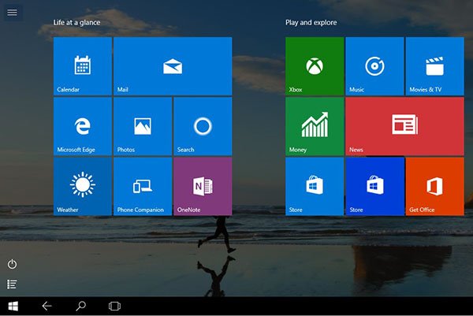Viewport: 473px width, 316px height.
Task: Open Task View from the taskbar
Action: click(x=114, y=306)
